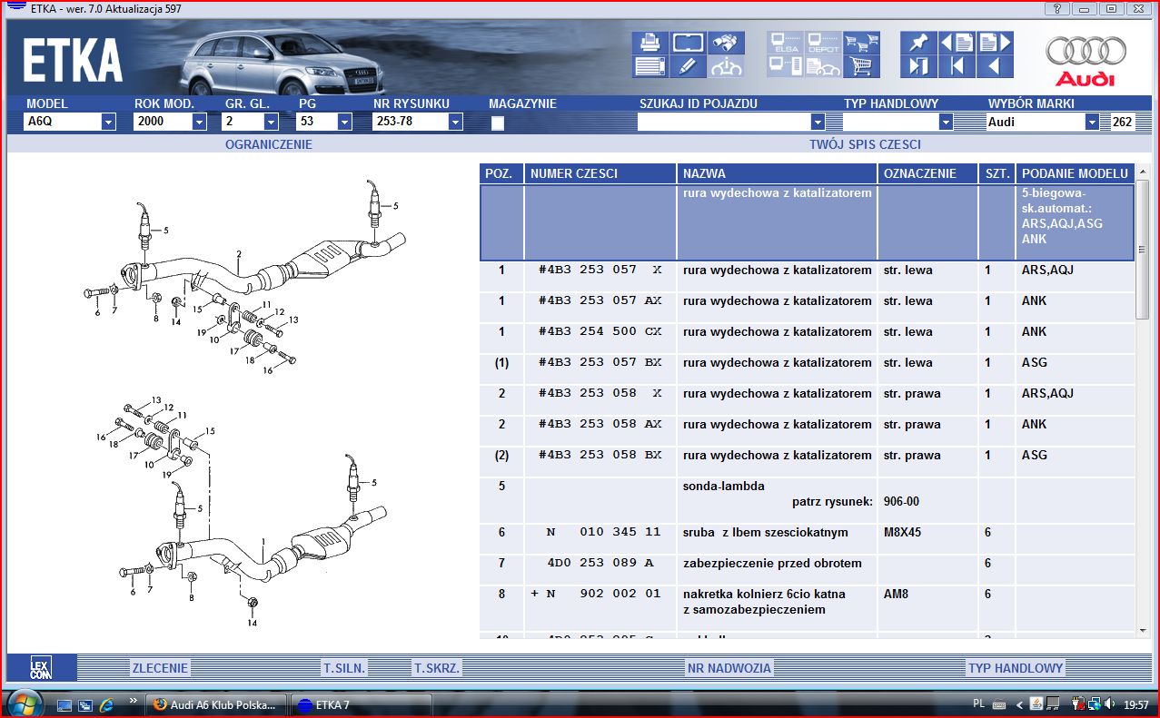Viewport: 1160px width, 718px height.
Task: Open search with the binoculars icon
Action: [x=726, y=43]
